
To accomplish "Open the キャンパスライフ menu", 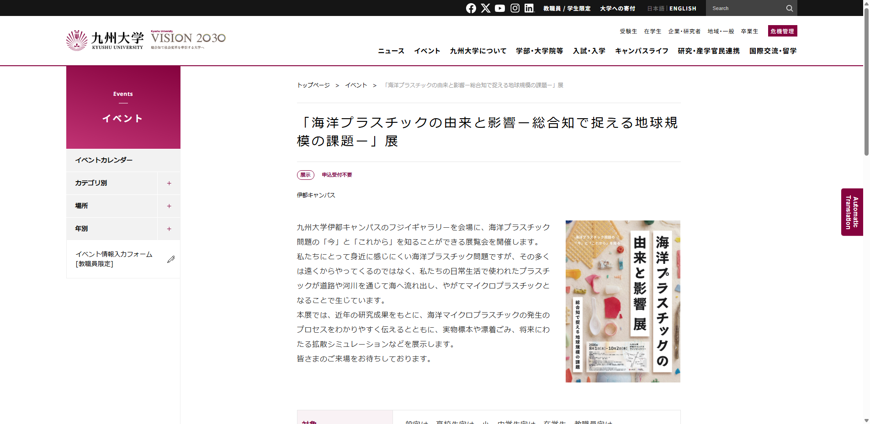I will pyautogui.click(x=642, y=51).
